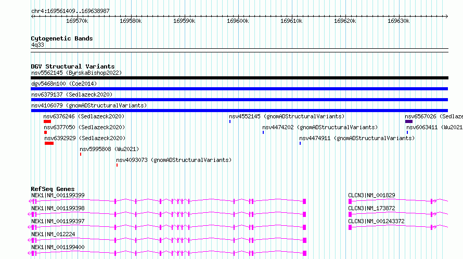The height and width of the screenshot is (259, 463).
Task: Open dgv5468n100 (Coe2014) label
Action: click(x=64, y=84)
